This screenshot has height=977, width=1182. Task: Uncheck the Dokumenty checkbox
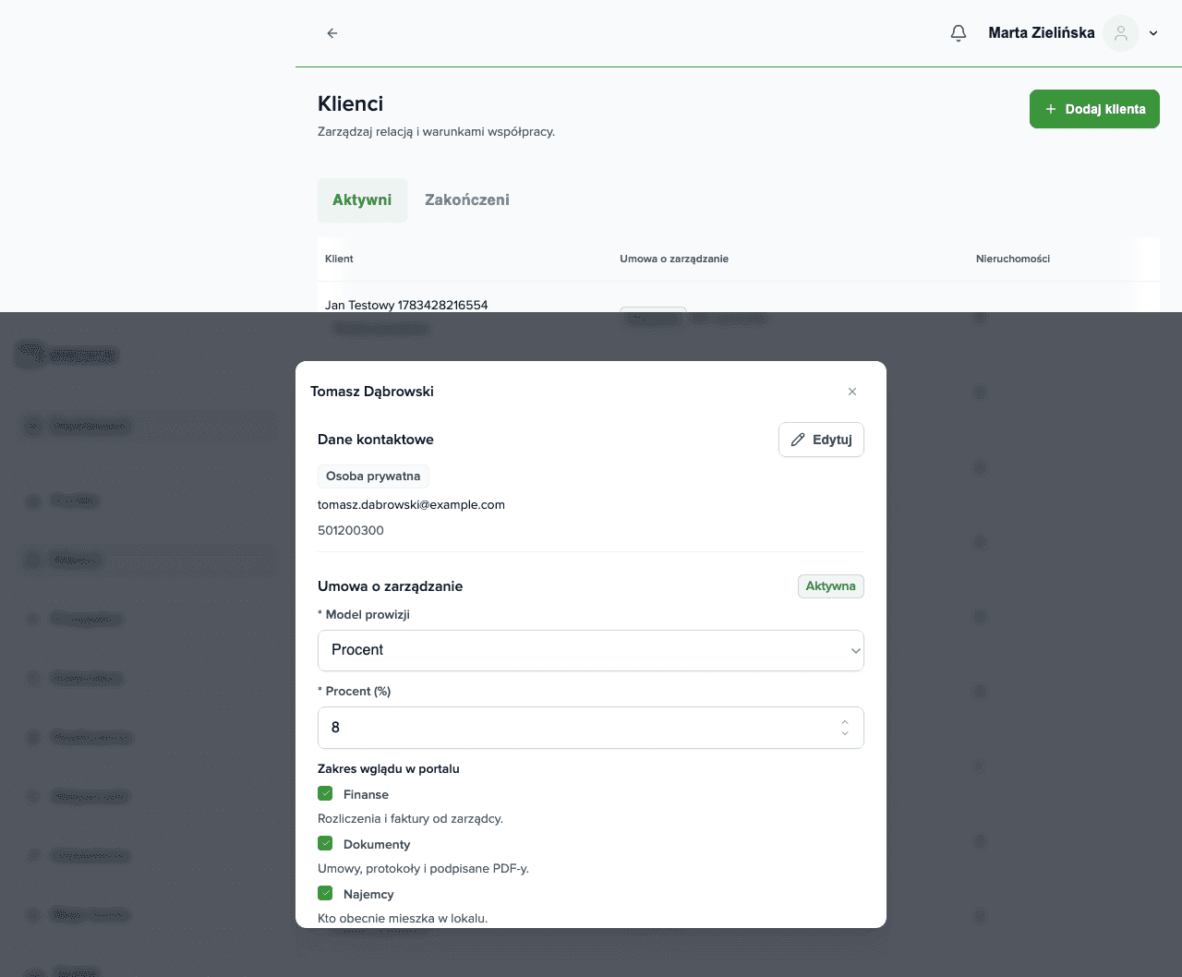[x=325, y=843]
